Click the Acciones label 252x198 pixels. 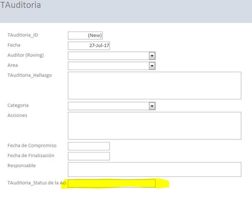17,115
